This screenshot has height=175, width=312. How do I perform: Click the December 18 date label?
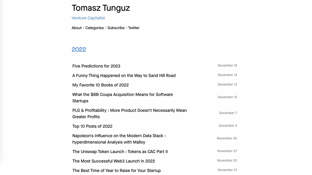[x=227, y=65]
